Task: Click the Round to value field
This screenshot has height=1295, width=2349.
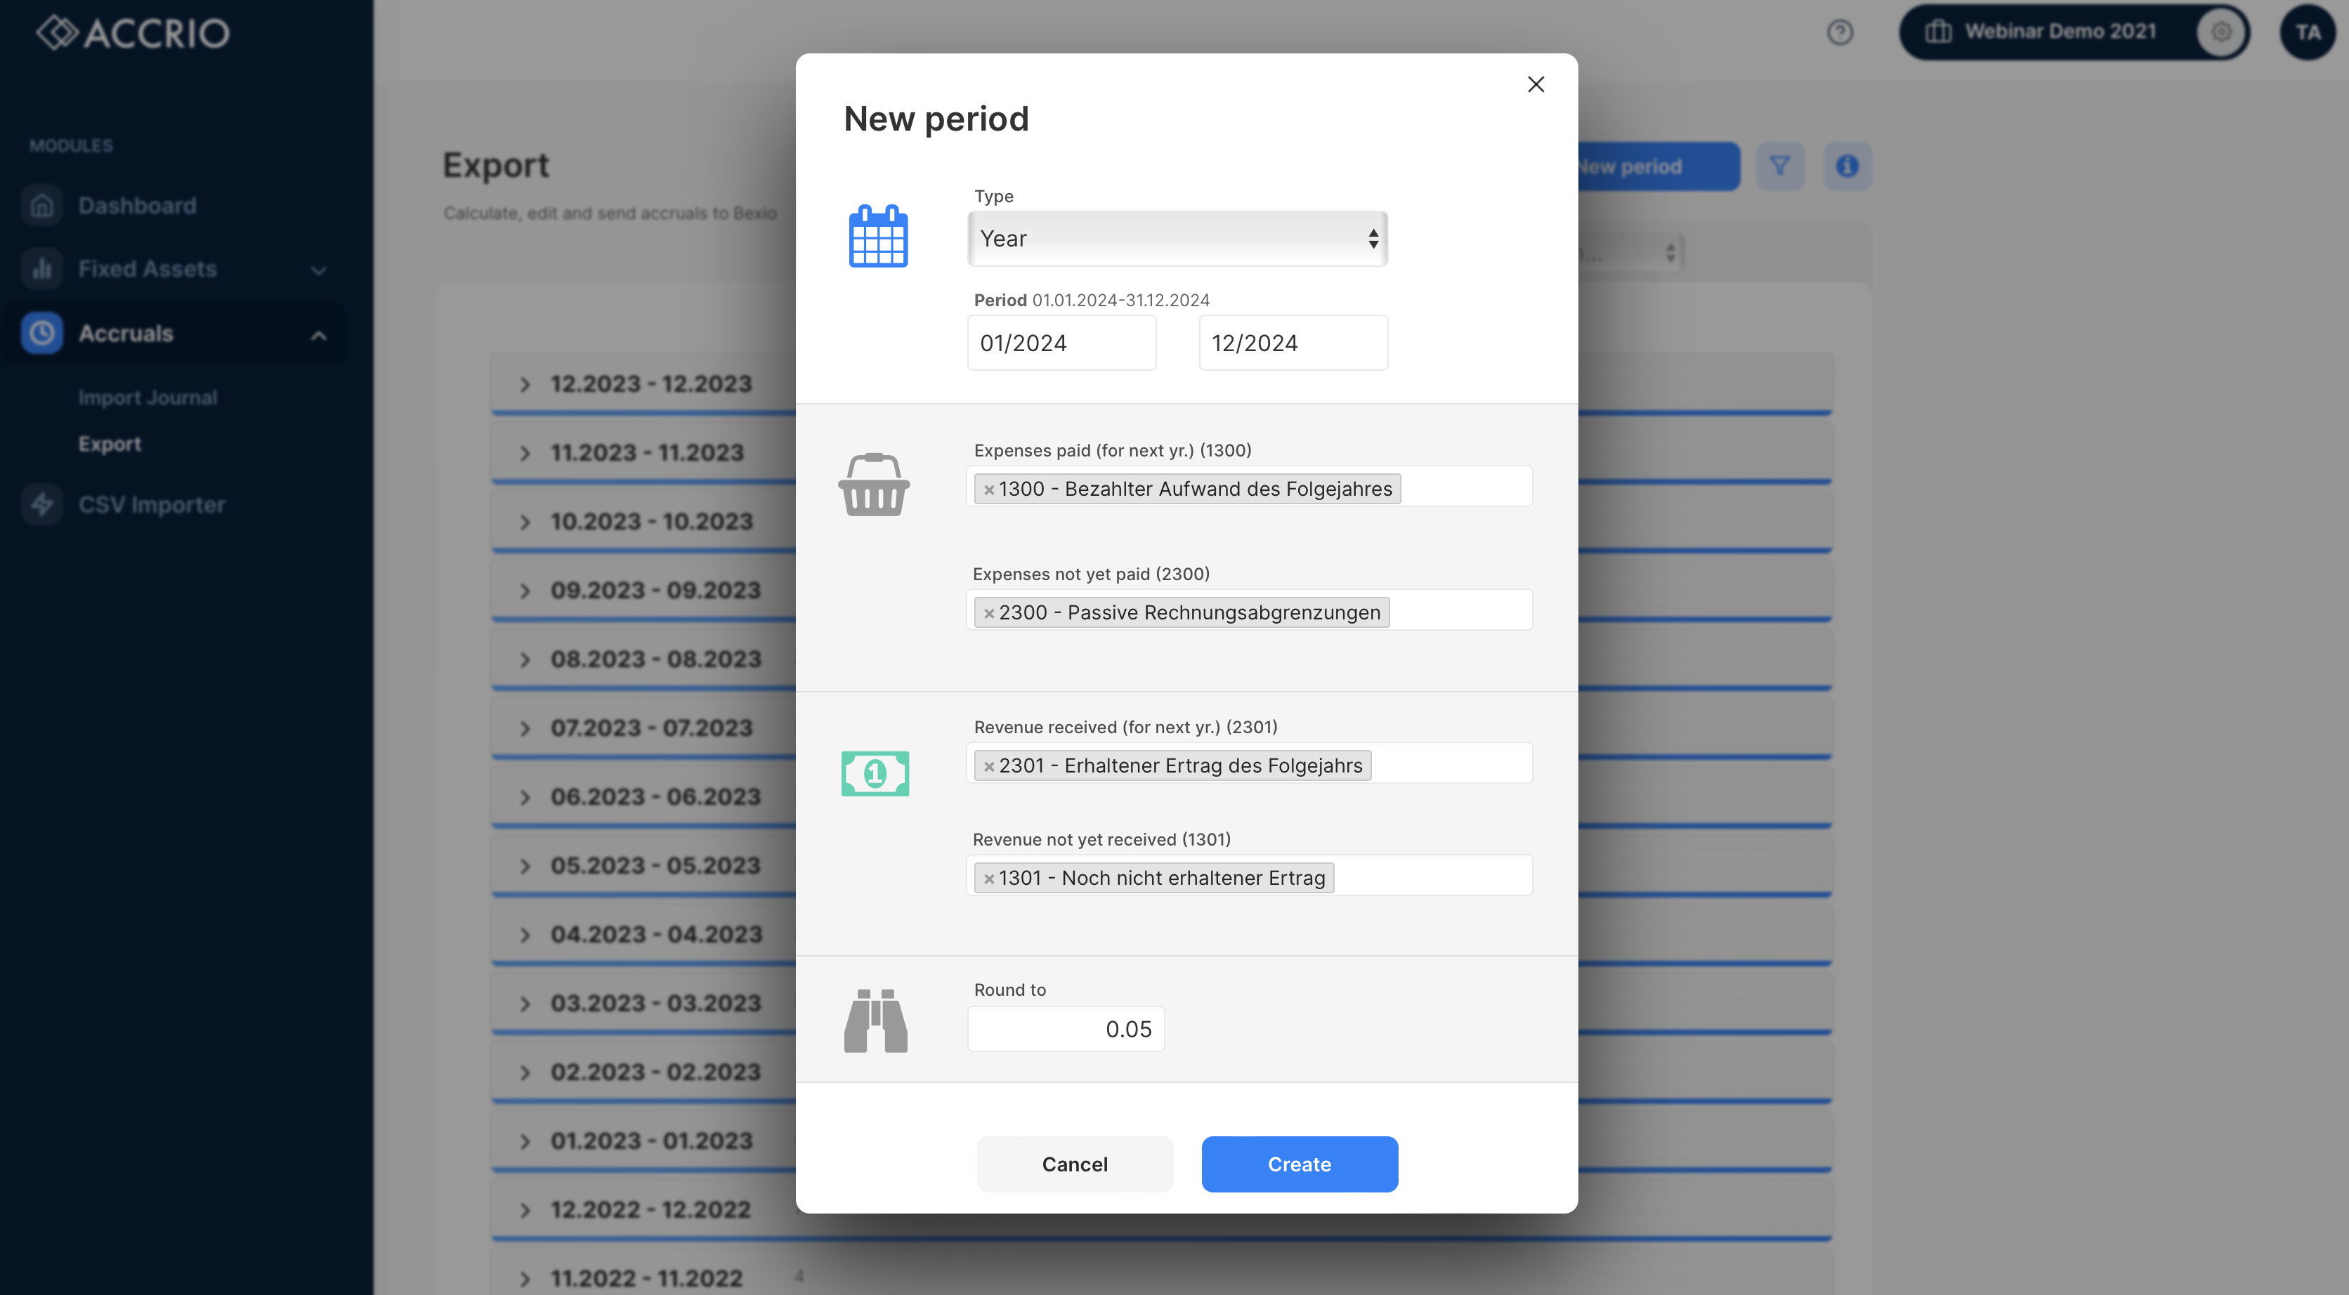Action: [1065, 1029]
